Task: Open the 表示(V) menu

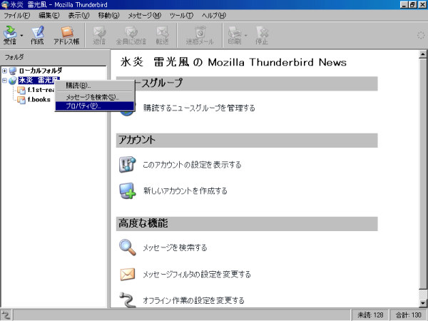Action: click(x=78, y=16)
